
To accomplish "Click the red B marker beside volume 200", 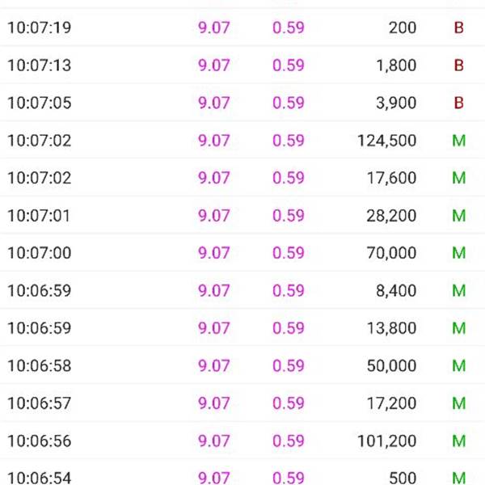I will (458, 27).
